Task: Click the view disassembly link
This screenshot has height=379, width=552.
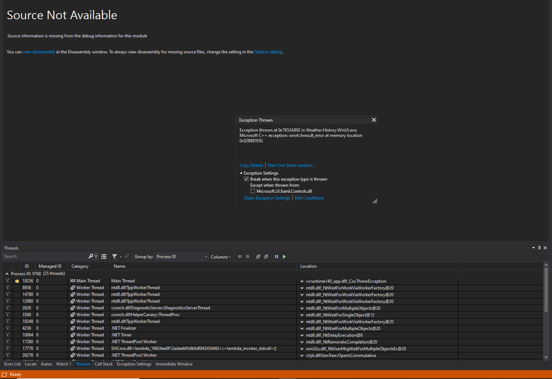Action: [39, 52]
